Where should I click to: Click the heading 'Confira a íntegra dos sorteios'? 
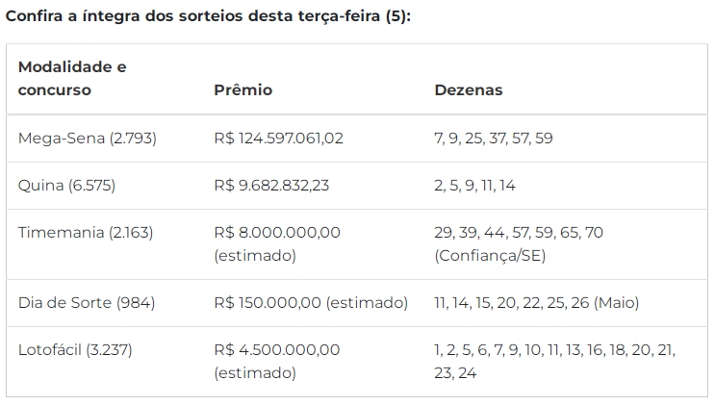click(208, 16)
